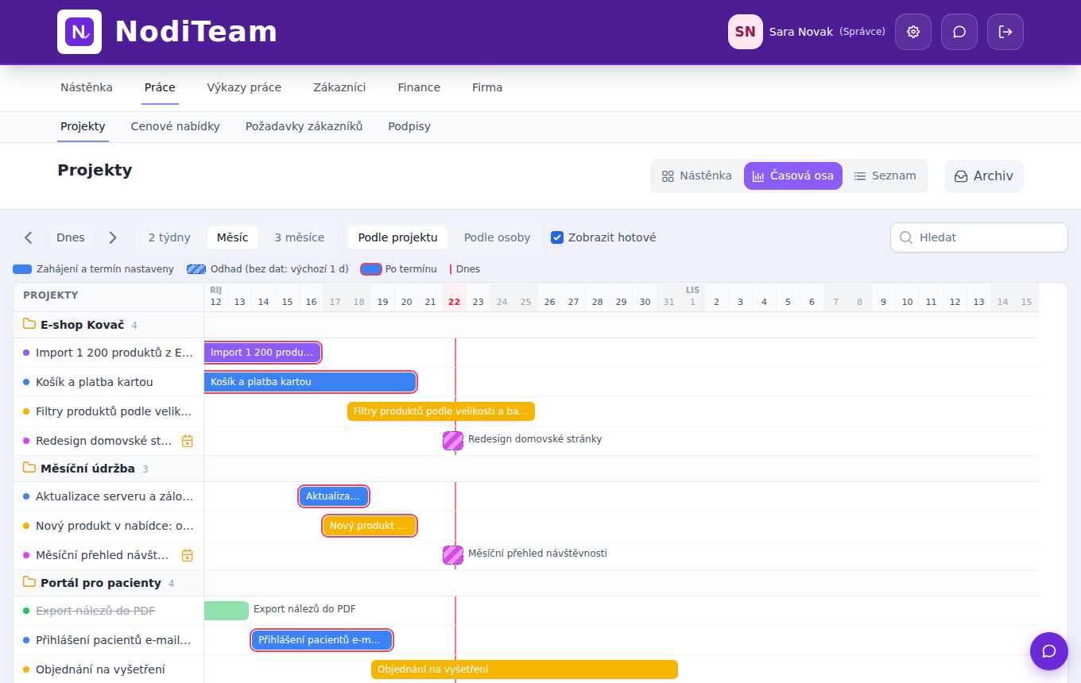This screenshot has width=1081, height=683.
Task: Open the floating chat bubble button
Action: click(1048, 651)
